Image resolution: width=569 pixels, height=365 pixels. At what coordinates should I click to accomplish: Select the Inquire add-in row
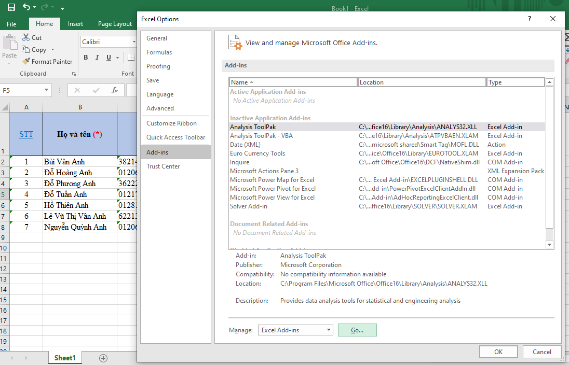[x=387, y=162]
